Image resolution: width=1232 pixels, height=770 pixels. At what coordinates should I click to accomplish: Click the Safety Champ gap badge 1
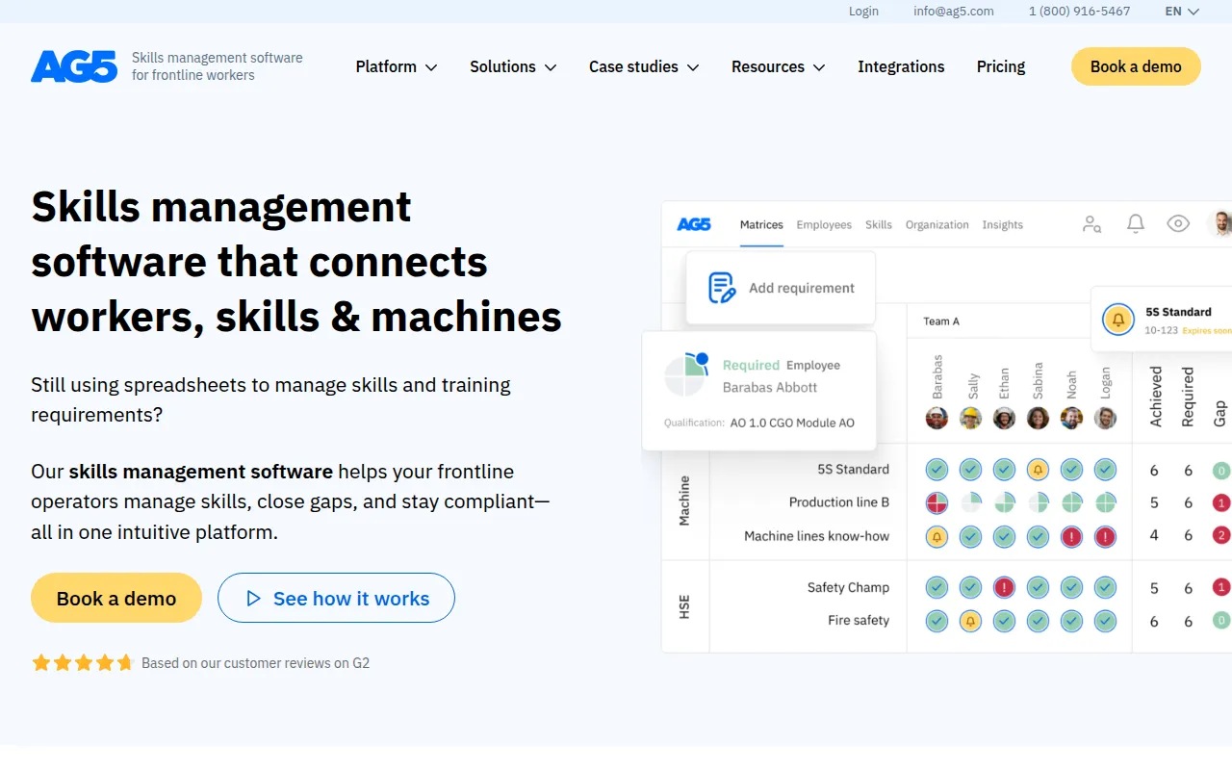coord(1221,587)
